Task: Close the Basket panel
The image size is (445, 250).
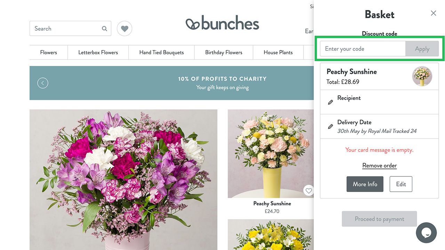Action: coord(433,13)
